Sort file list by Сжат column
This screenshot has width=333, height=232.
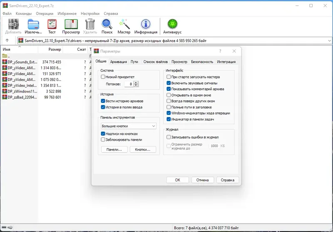tap(75, 49)
